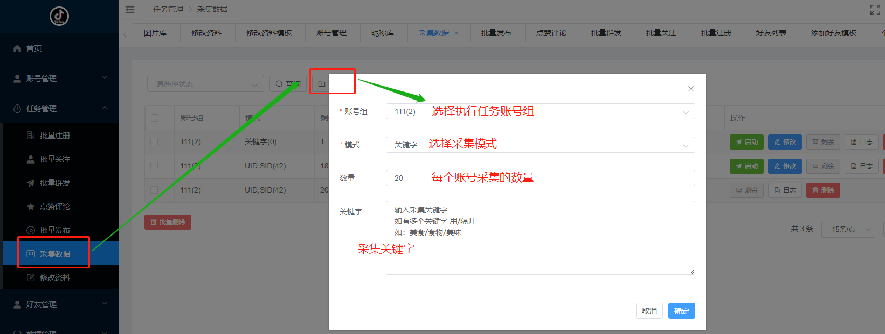Expand the 好友管理 sidebar menu
This screenshot has height=334, width=885.
click(59, 304)
